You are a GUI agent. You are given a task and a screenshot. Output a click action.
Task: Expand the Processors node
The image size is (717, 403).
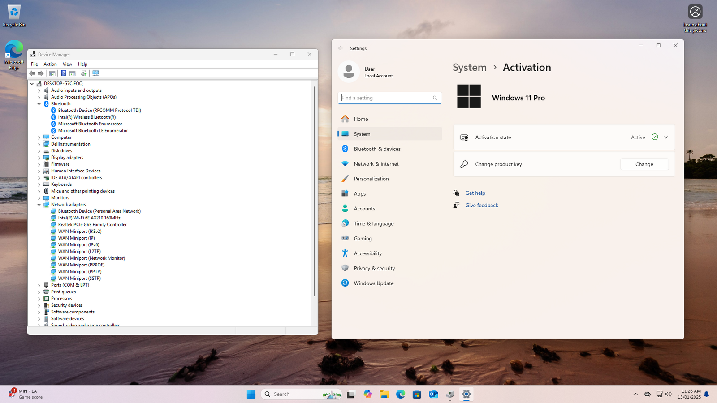pos(39,299)
